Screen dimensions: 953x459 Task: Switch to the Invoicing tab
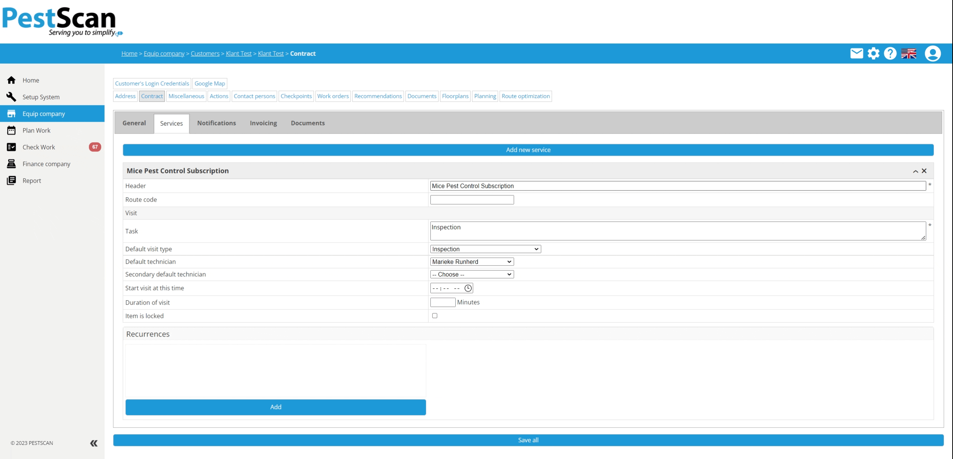click(263, 123)
